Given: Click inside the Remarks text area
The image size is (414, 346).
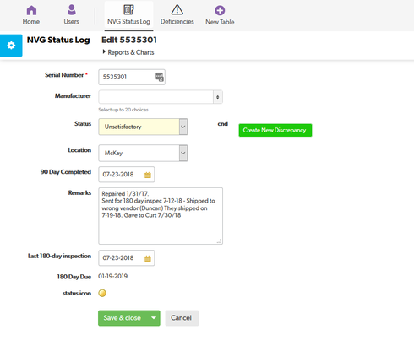Looking at the screenshot, I should (161, 216).
